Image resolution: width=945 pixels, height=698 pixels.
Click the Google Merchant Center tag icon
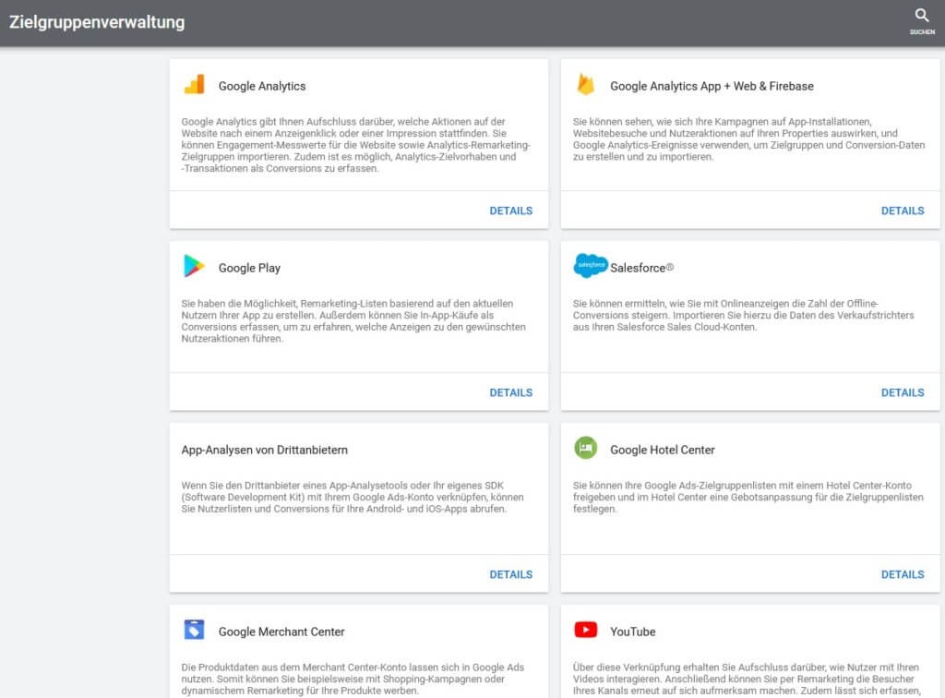[194, 631]
